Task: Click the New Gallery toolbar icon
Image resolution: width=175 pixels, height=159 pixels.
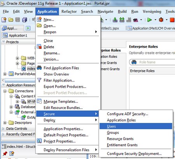Action: coord(4,20)
